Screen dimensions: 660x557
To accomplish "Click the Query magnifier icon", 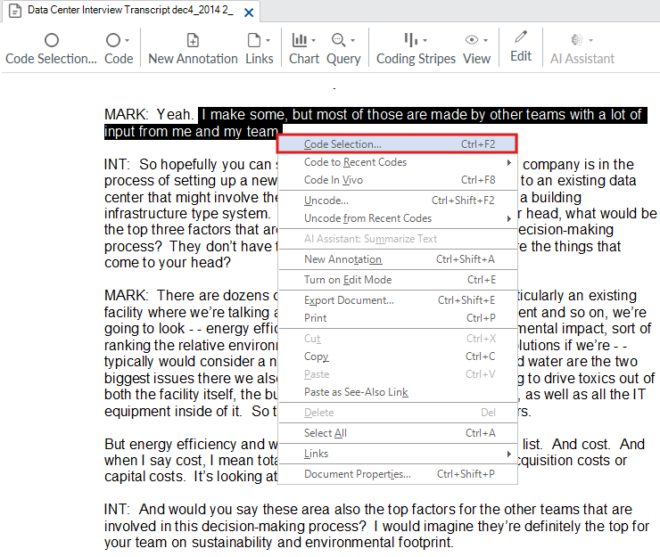I will tap(338, 40).
